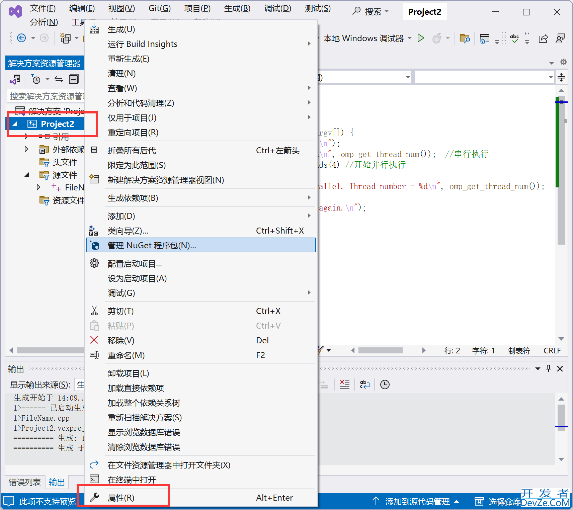The width and height of the screenshot is (573, 510).
Task: Open the 添加(D) submenu
Action: tap(201, 216)
